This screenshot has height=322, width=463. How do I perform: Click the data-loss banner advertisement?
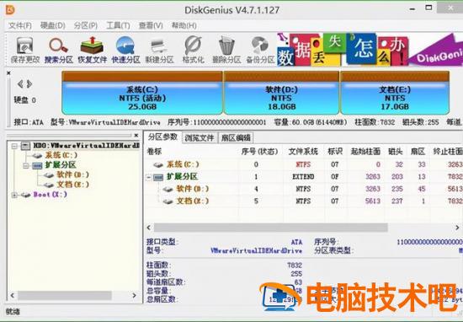370,50
